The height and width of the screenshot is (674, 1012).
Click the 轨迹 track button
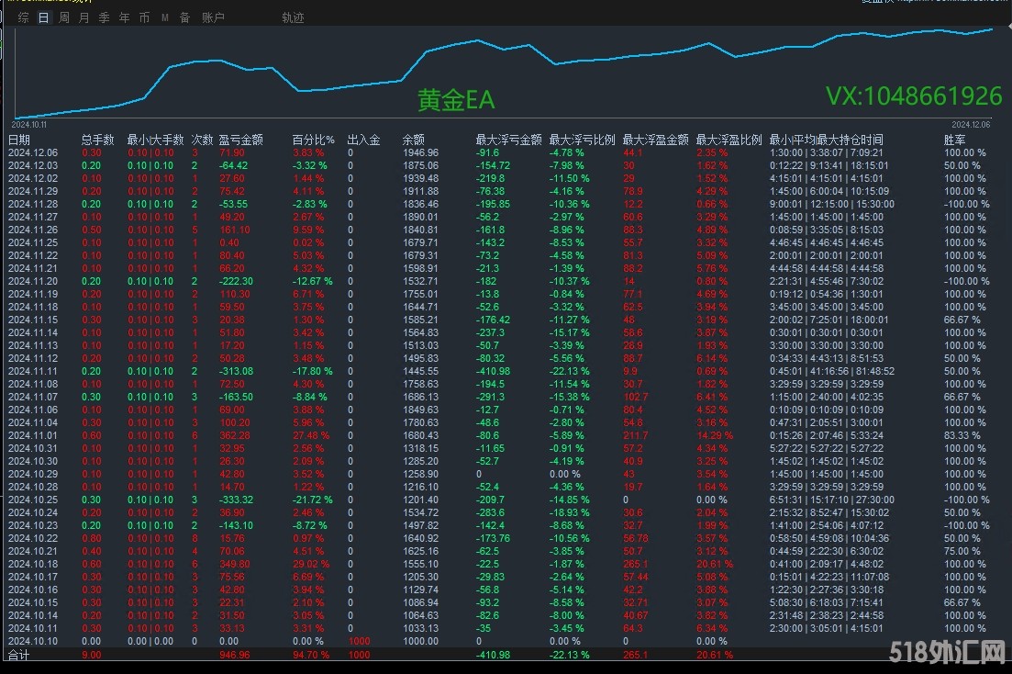pyautogui.click(x=293, y=17)
